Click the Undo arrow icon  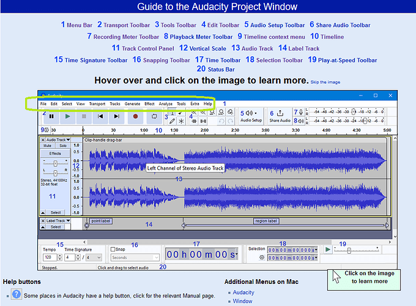tap(221, 121)
